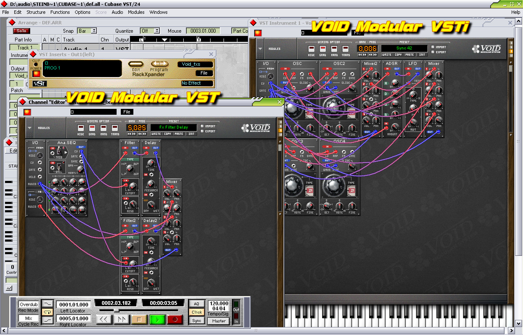The width and height of the screenshot is (523, 335).
Task: Click the Left Locator position field
Action: 73,304
